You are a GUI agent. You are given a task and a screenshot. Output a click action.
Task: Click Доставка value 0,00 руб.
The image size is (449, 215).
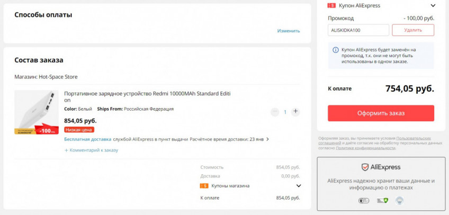(290, 176)
